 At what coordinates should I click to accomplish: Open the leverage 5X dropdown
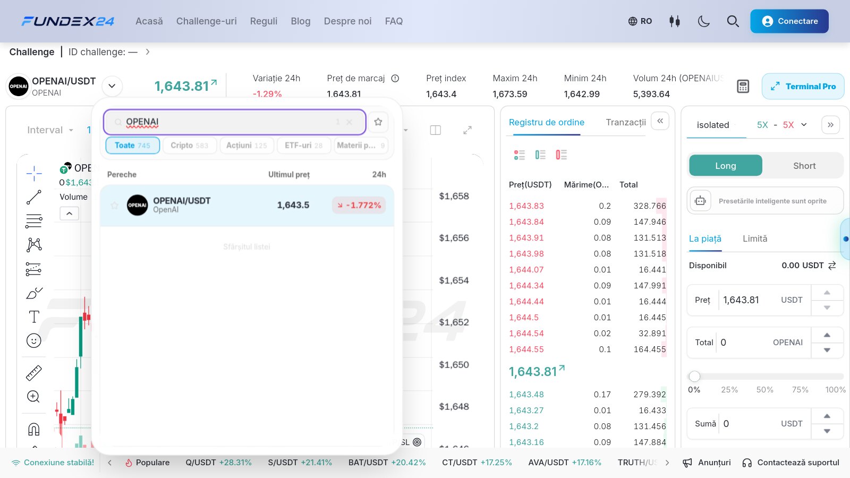(782, 125)
